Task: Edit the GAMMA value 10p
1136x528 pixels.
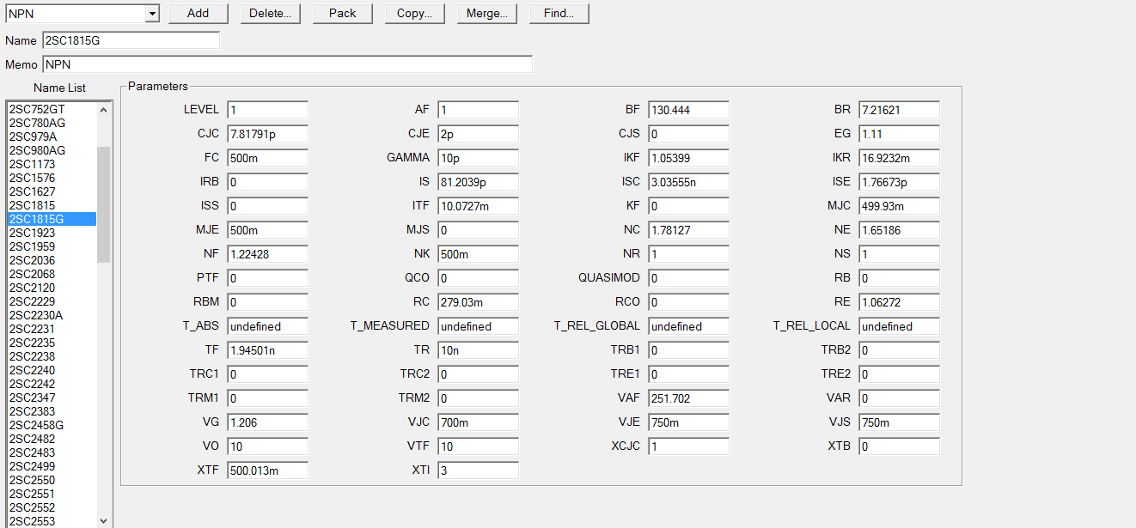Action: (478, 158)
